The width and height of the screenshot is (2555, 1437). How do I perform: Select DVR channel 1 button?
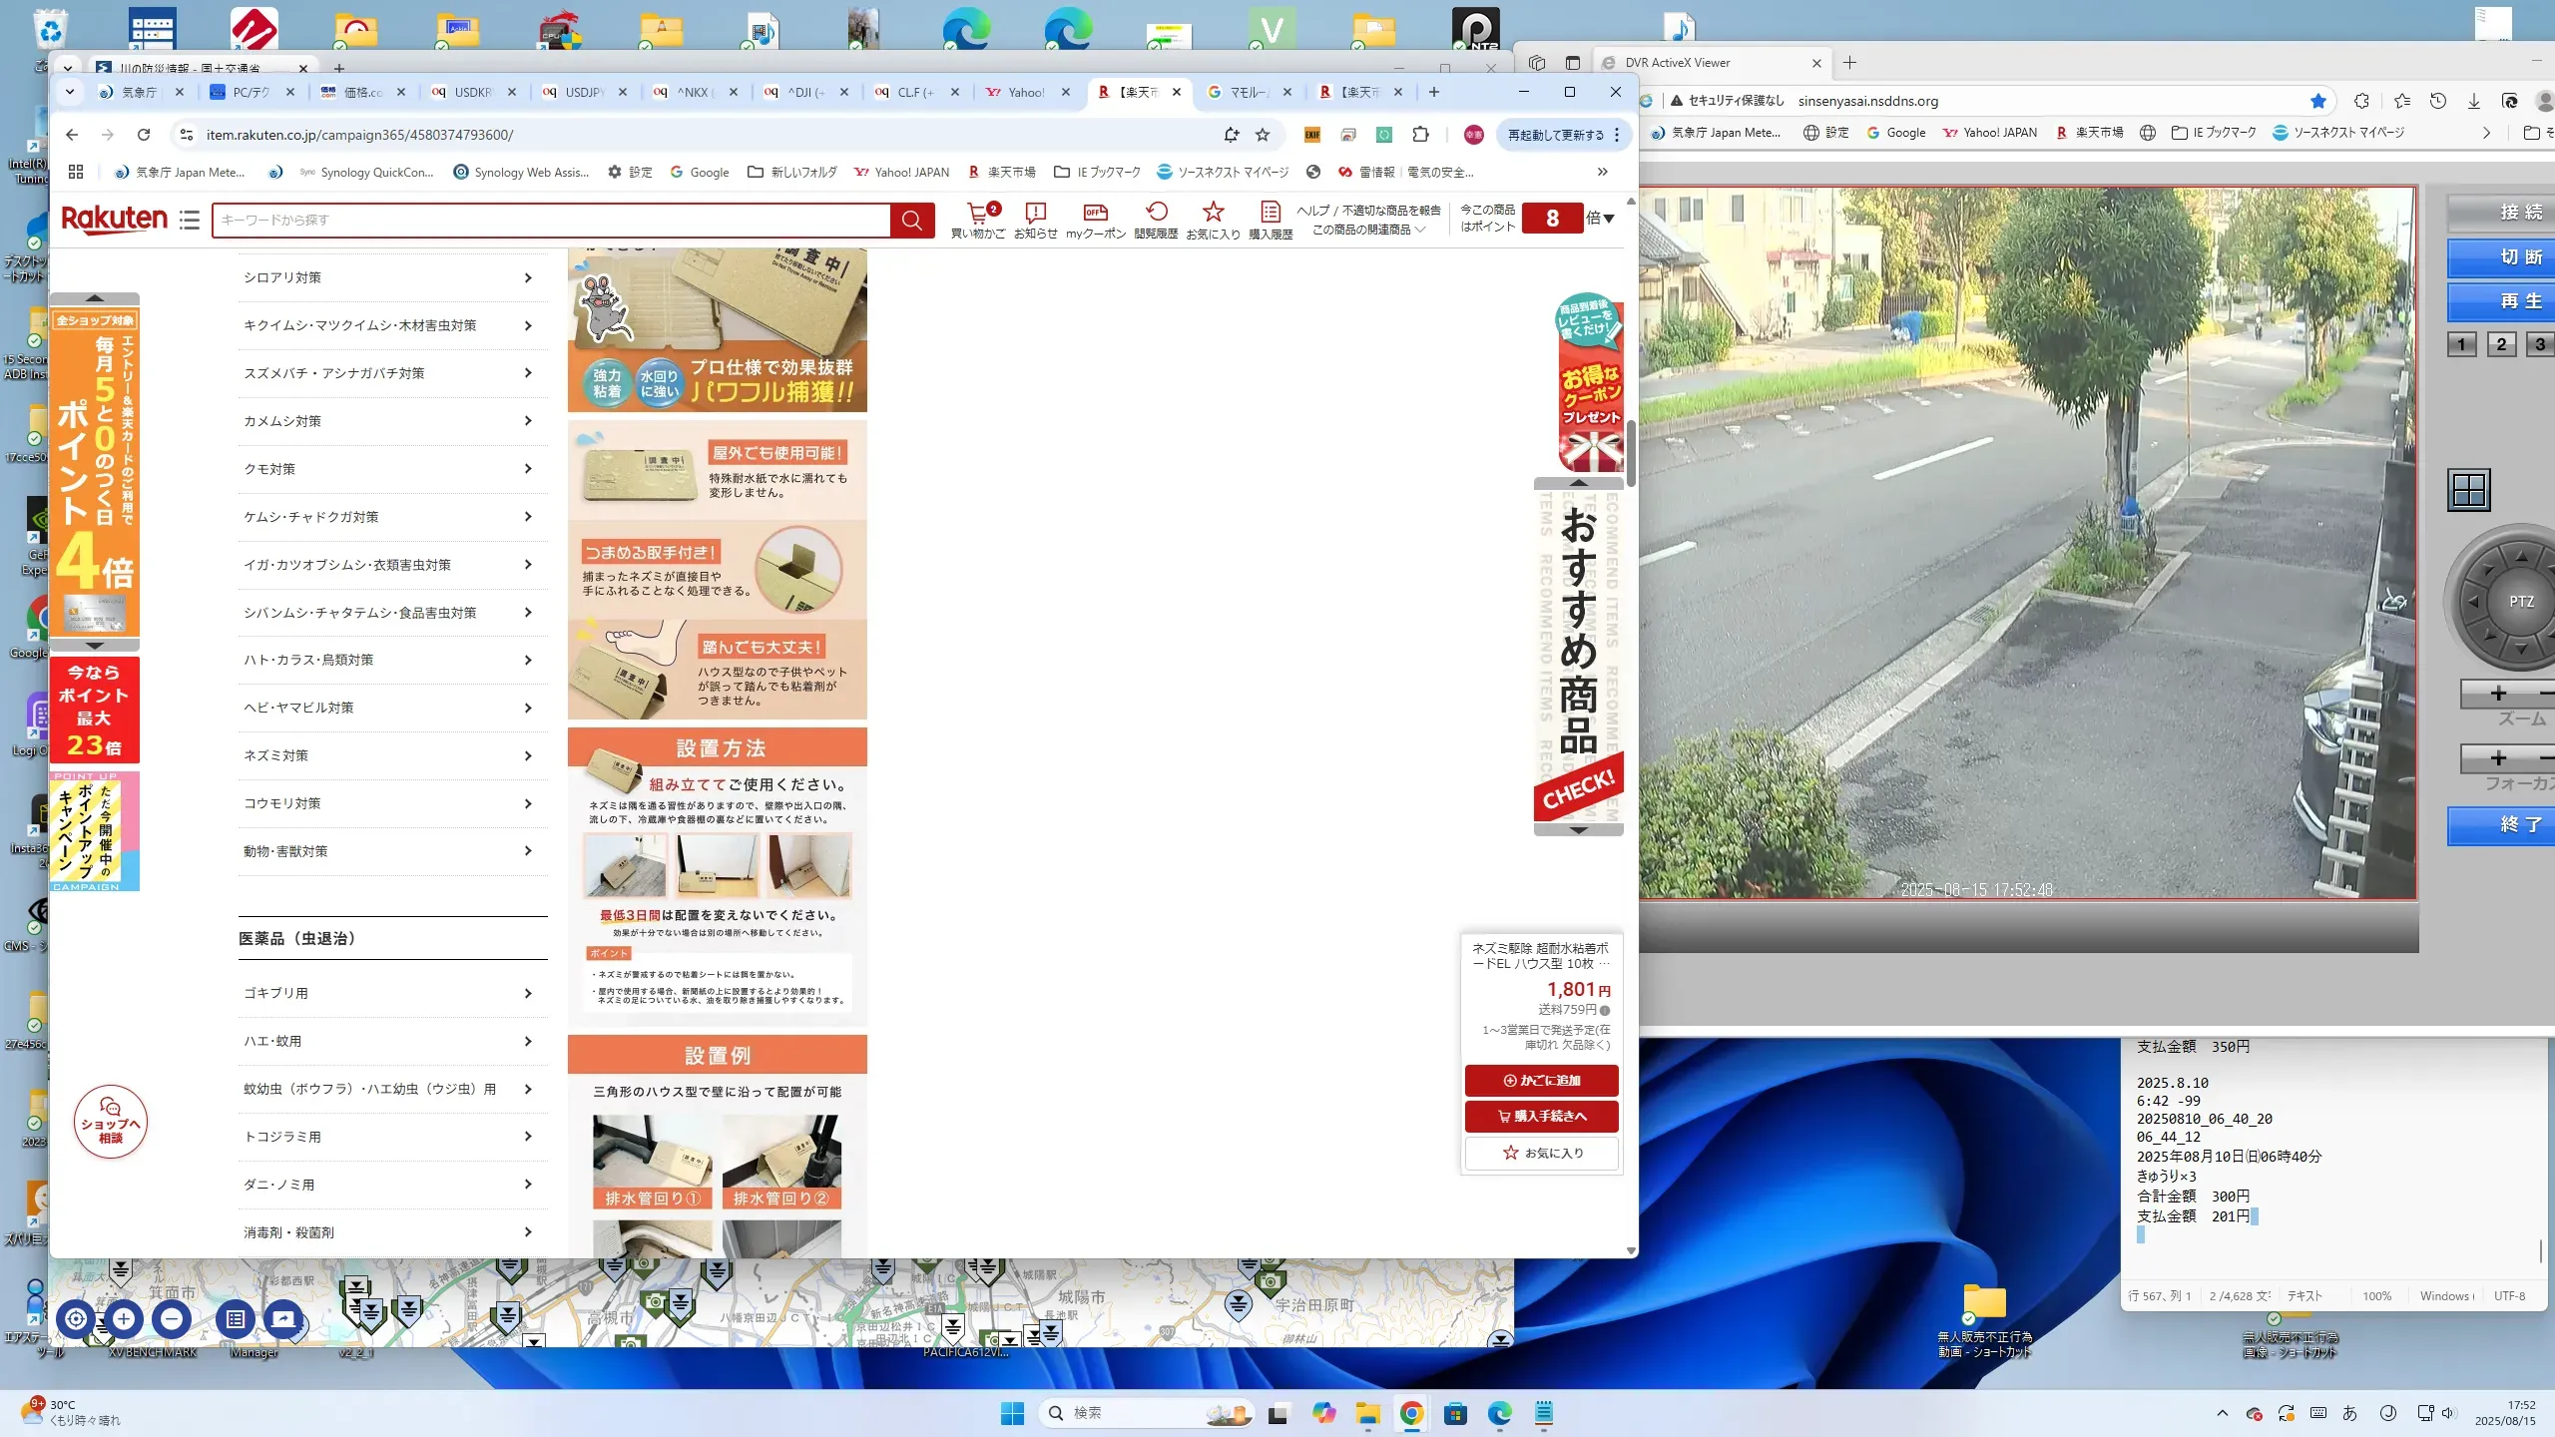click(x=2461, y=344)
